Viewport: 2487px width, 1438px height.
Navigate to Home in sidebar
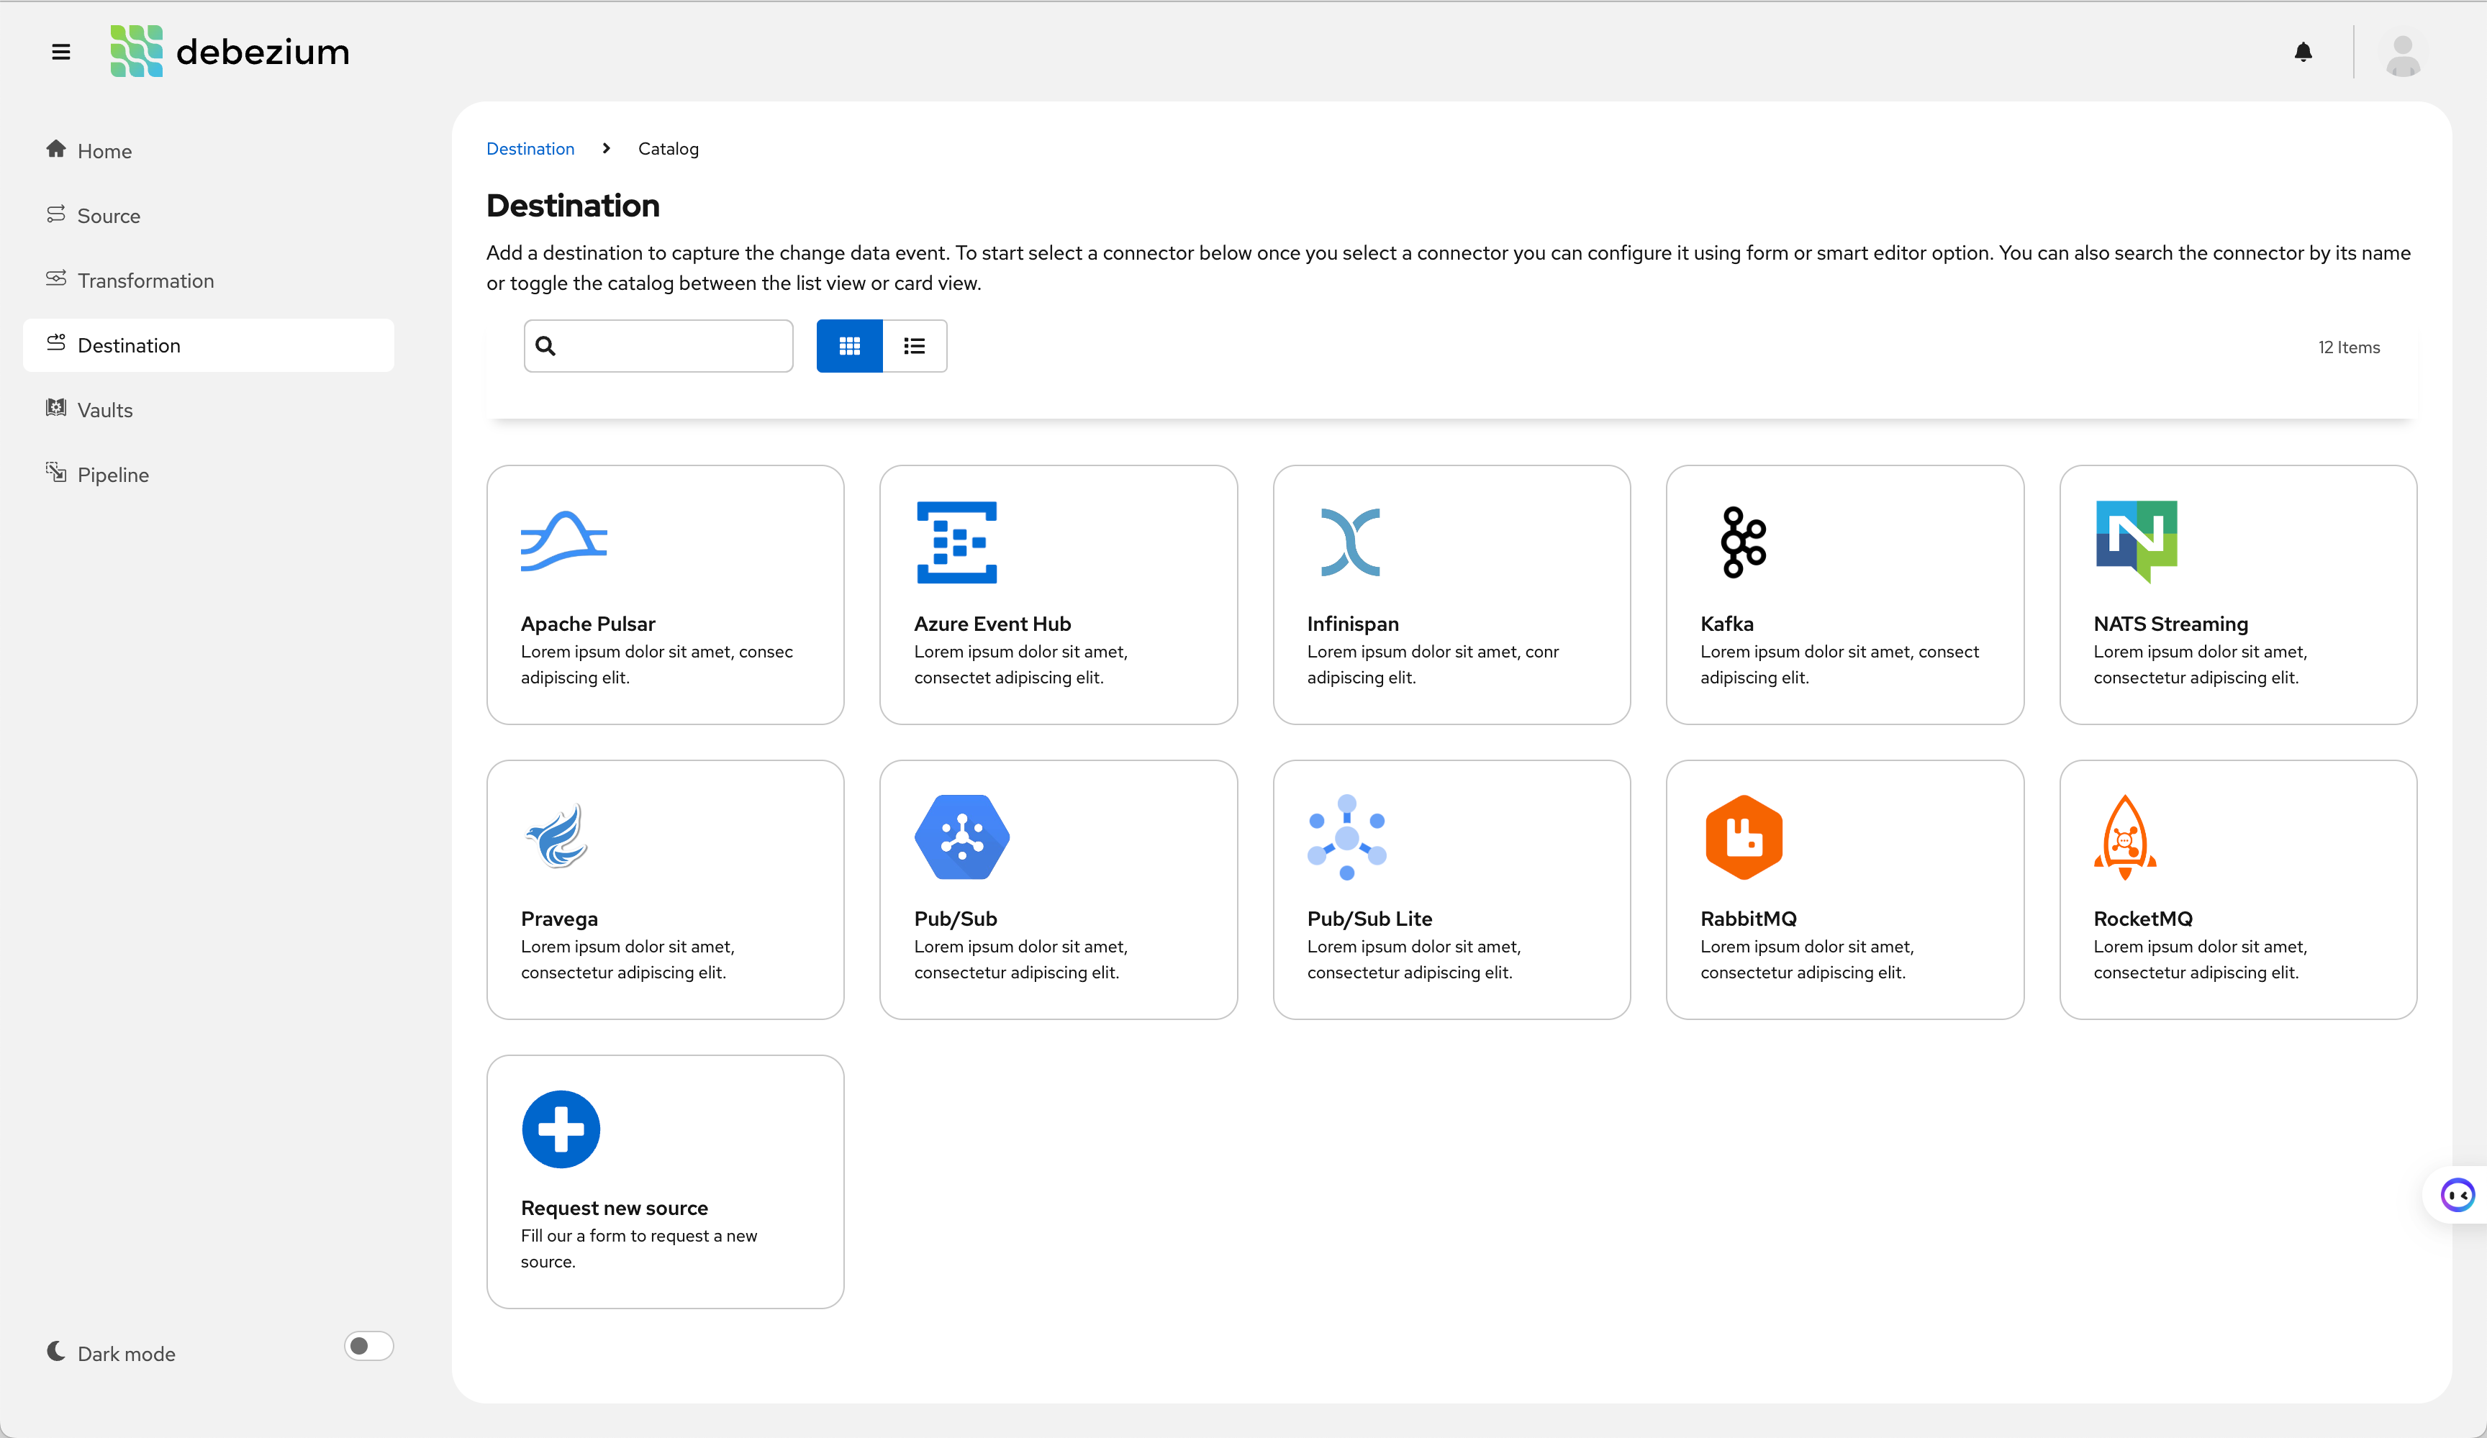104,149
